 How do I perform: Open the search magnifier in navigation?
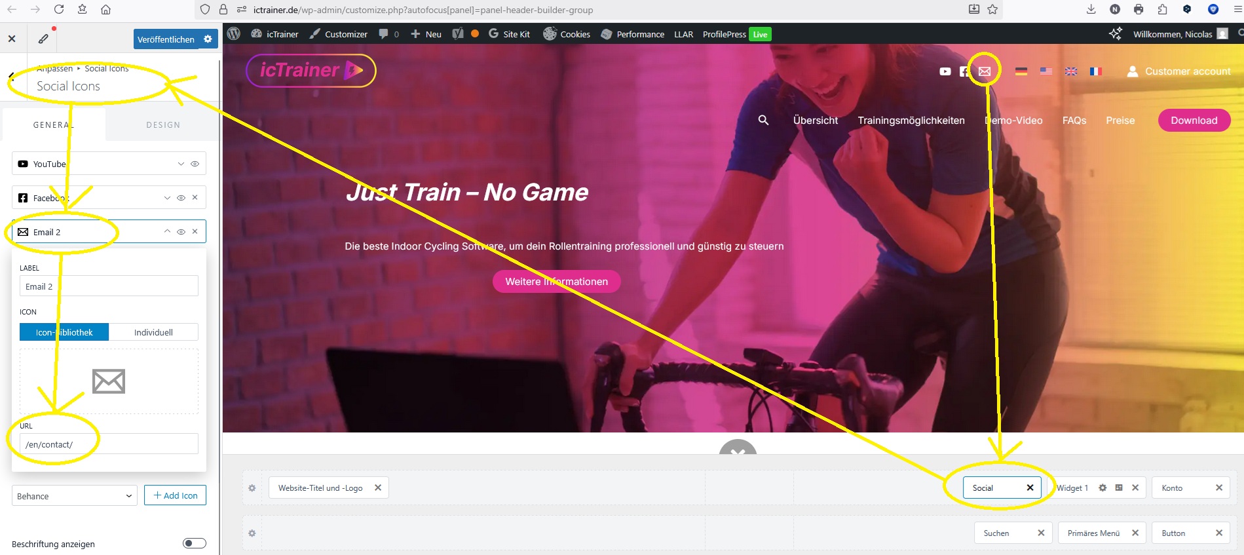pyautogui.click(x=763, y=120)
